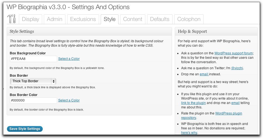263x139 pixels.
Task: Switch to the Display tab
Action: [31, 19]
